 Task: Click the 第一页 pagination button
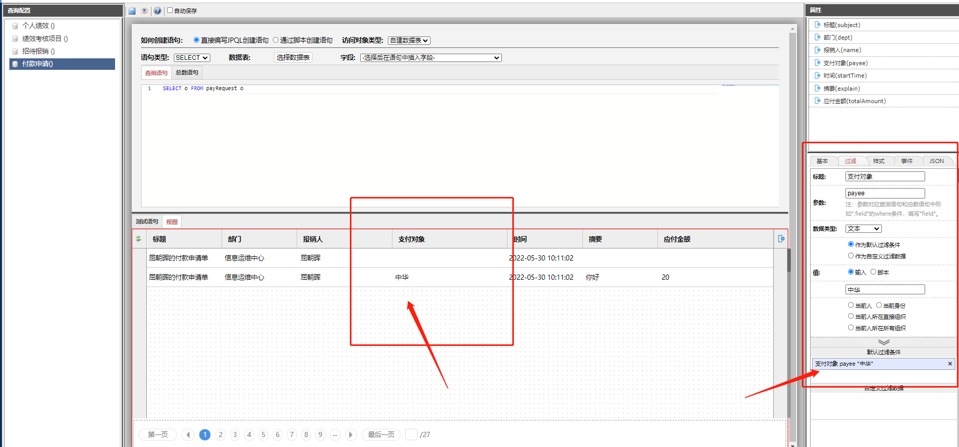[x=158, y=434]
